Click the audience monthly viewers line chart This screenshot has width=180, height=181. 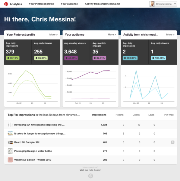pos(90,86)
